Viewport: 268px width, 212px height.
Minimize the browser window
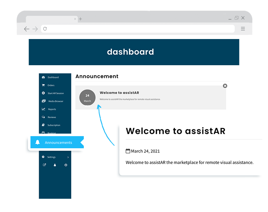tap(230, 19)
